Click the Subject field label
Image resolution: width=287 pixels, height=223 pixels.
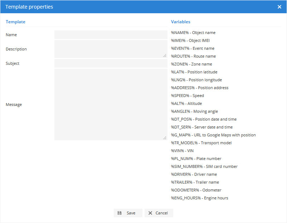pyautogui.click(x=13, y=63)
